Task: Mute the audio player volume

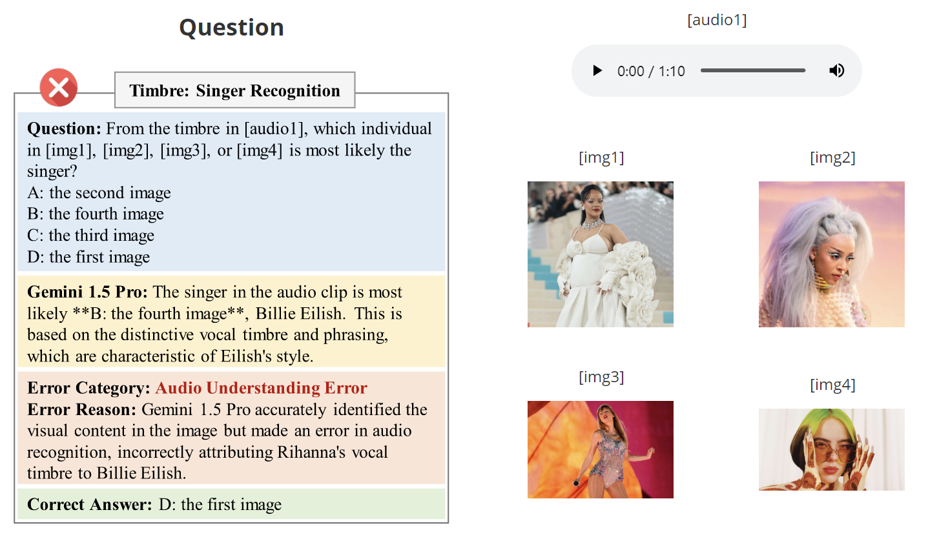Action: click(x=836, y=71)
